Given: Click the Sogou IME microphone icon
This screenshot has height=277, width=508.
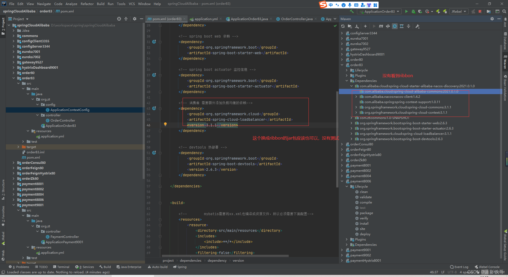Looking at the screenshot, I should (350, 5).
